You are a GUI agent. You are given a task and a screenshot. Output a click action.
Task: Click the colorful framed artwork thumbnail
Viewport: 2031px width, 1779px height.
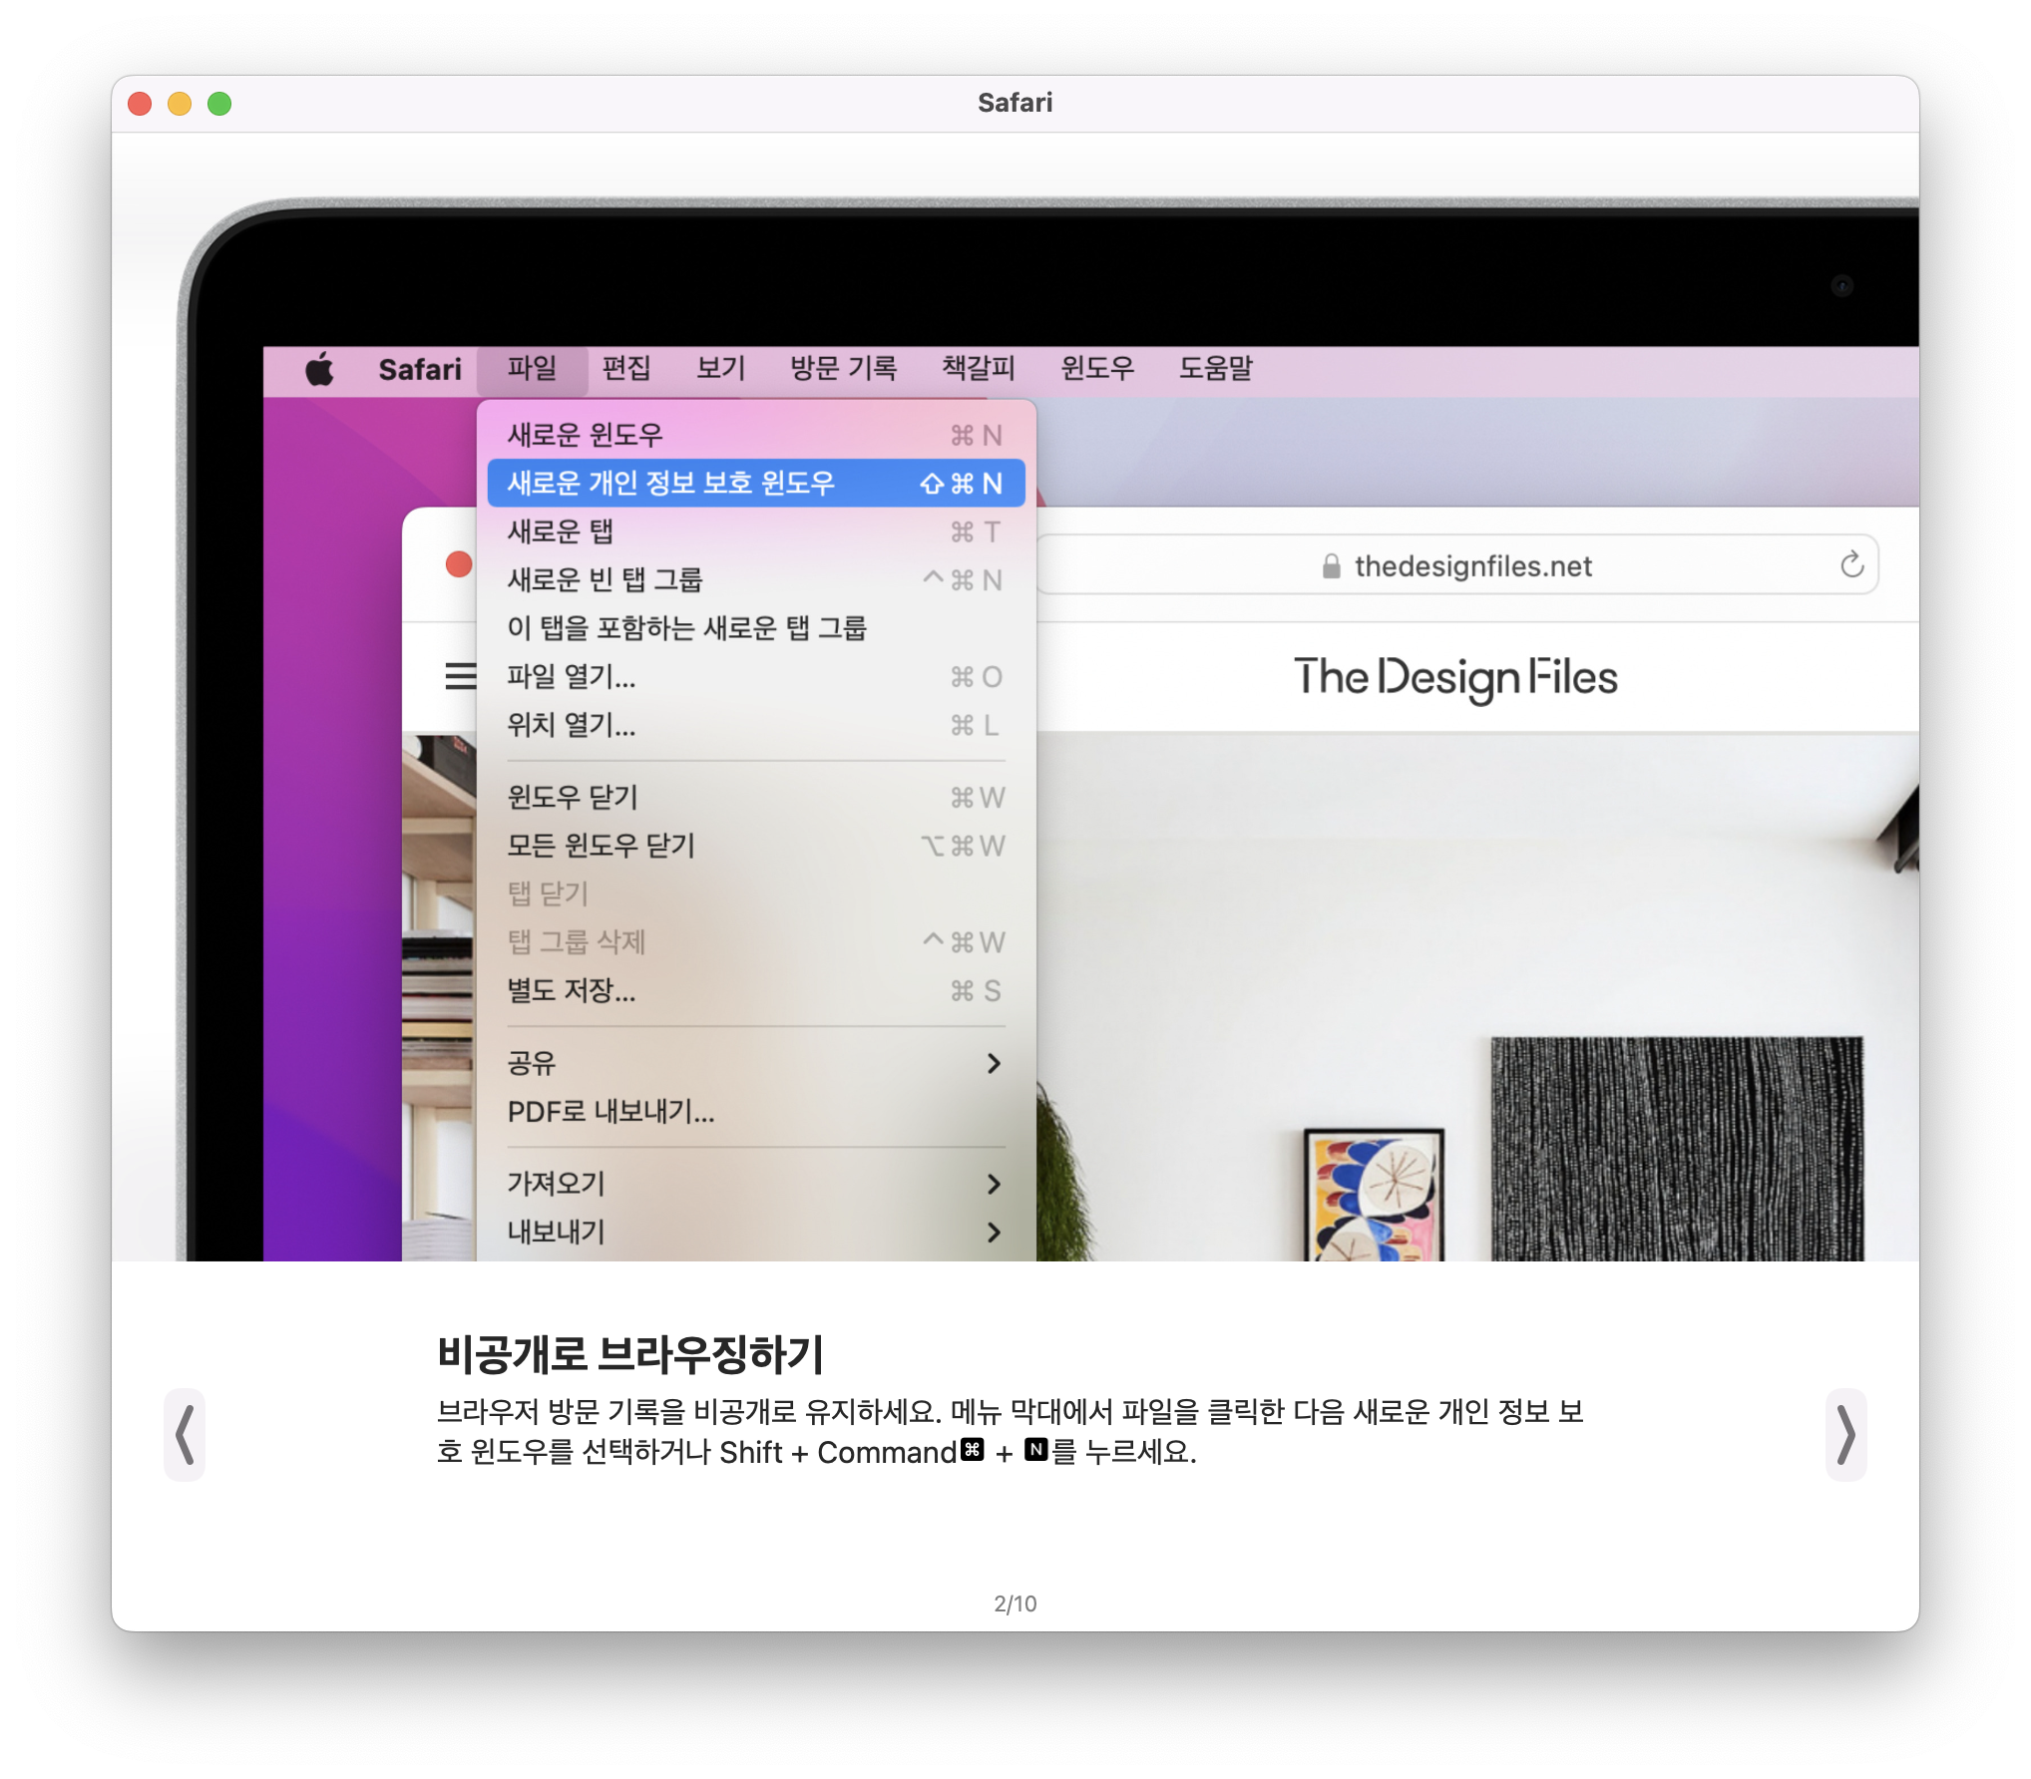click(x=1374, y=1197)
